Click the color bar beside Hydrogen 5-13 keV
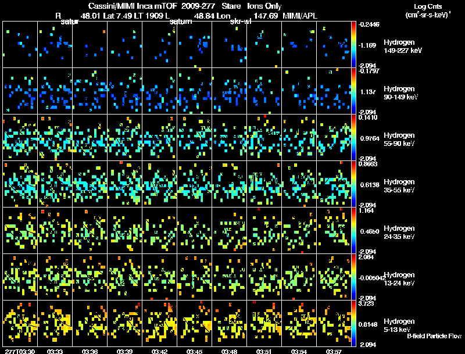Viewport: 465px width, 354px height. click(x=353, y=324)
